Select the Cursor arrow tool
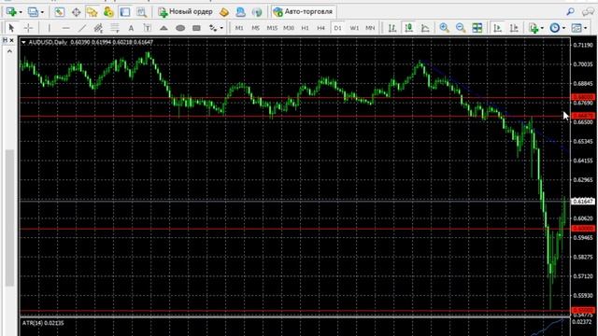Image resolution: width=598 pixels, height=336 pixels. pyautogui.click(x=11, y=28)
